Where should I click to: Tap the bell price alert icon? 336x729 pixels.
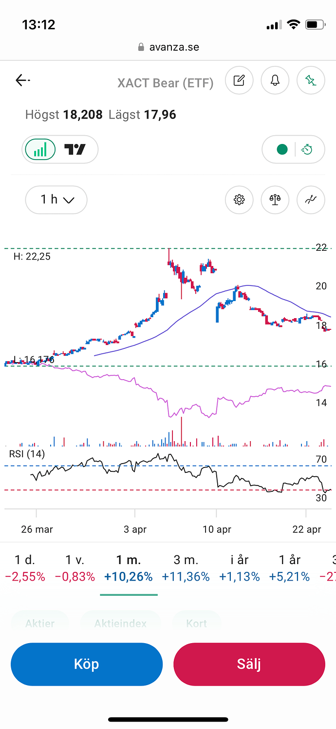(275, 81)
